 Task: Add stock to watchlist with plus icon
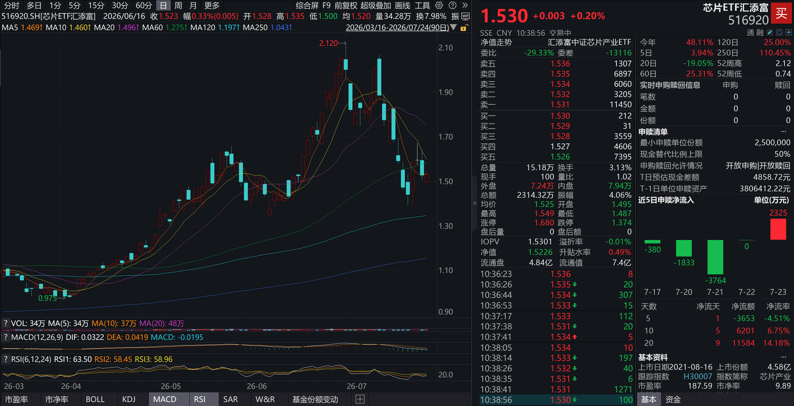pos(789,33)
